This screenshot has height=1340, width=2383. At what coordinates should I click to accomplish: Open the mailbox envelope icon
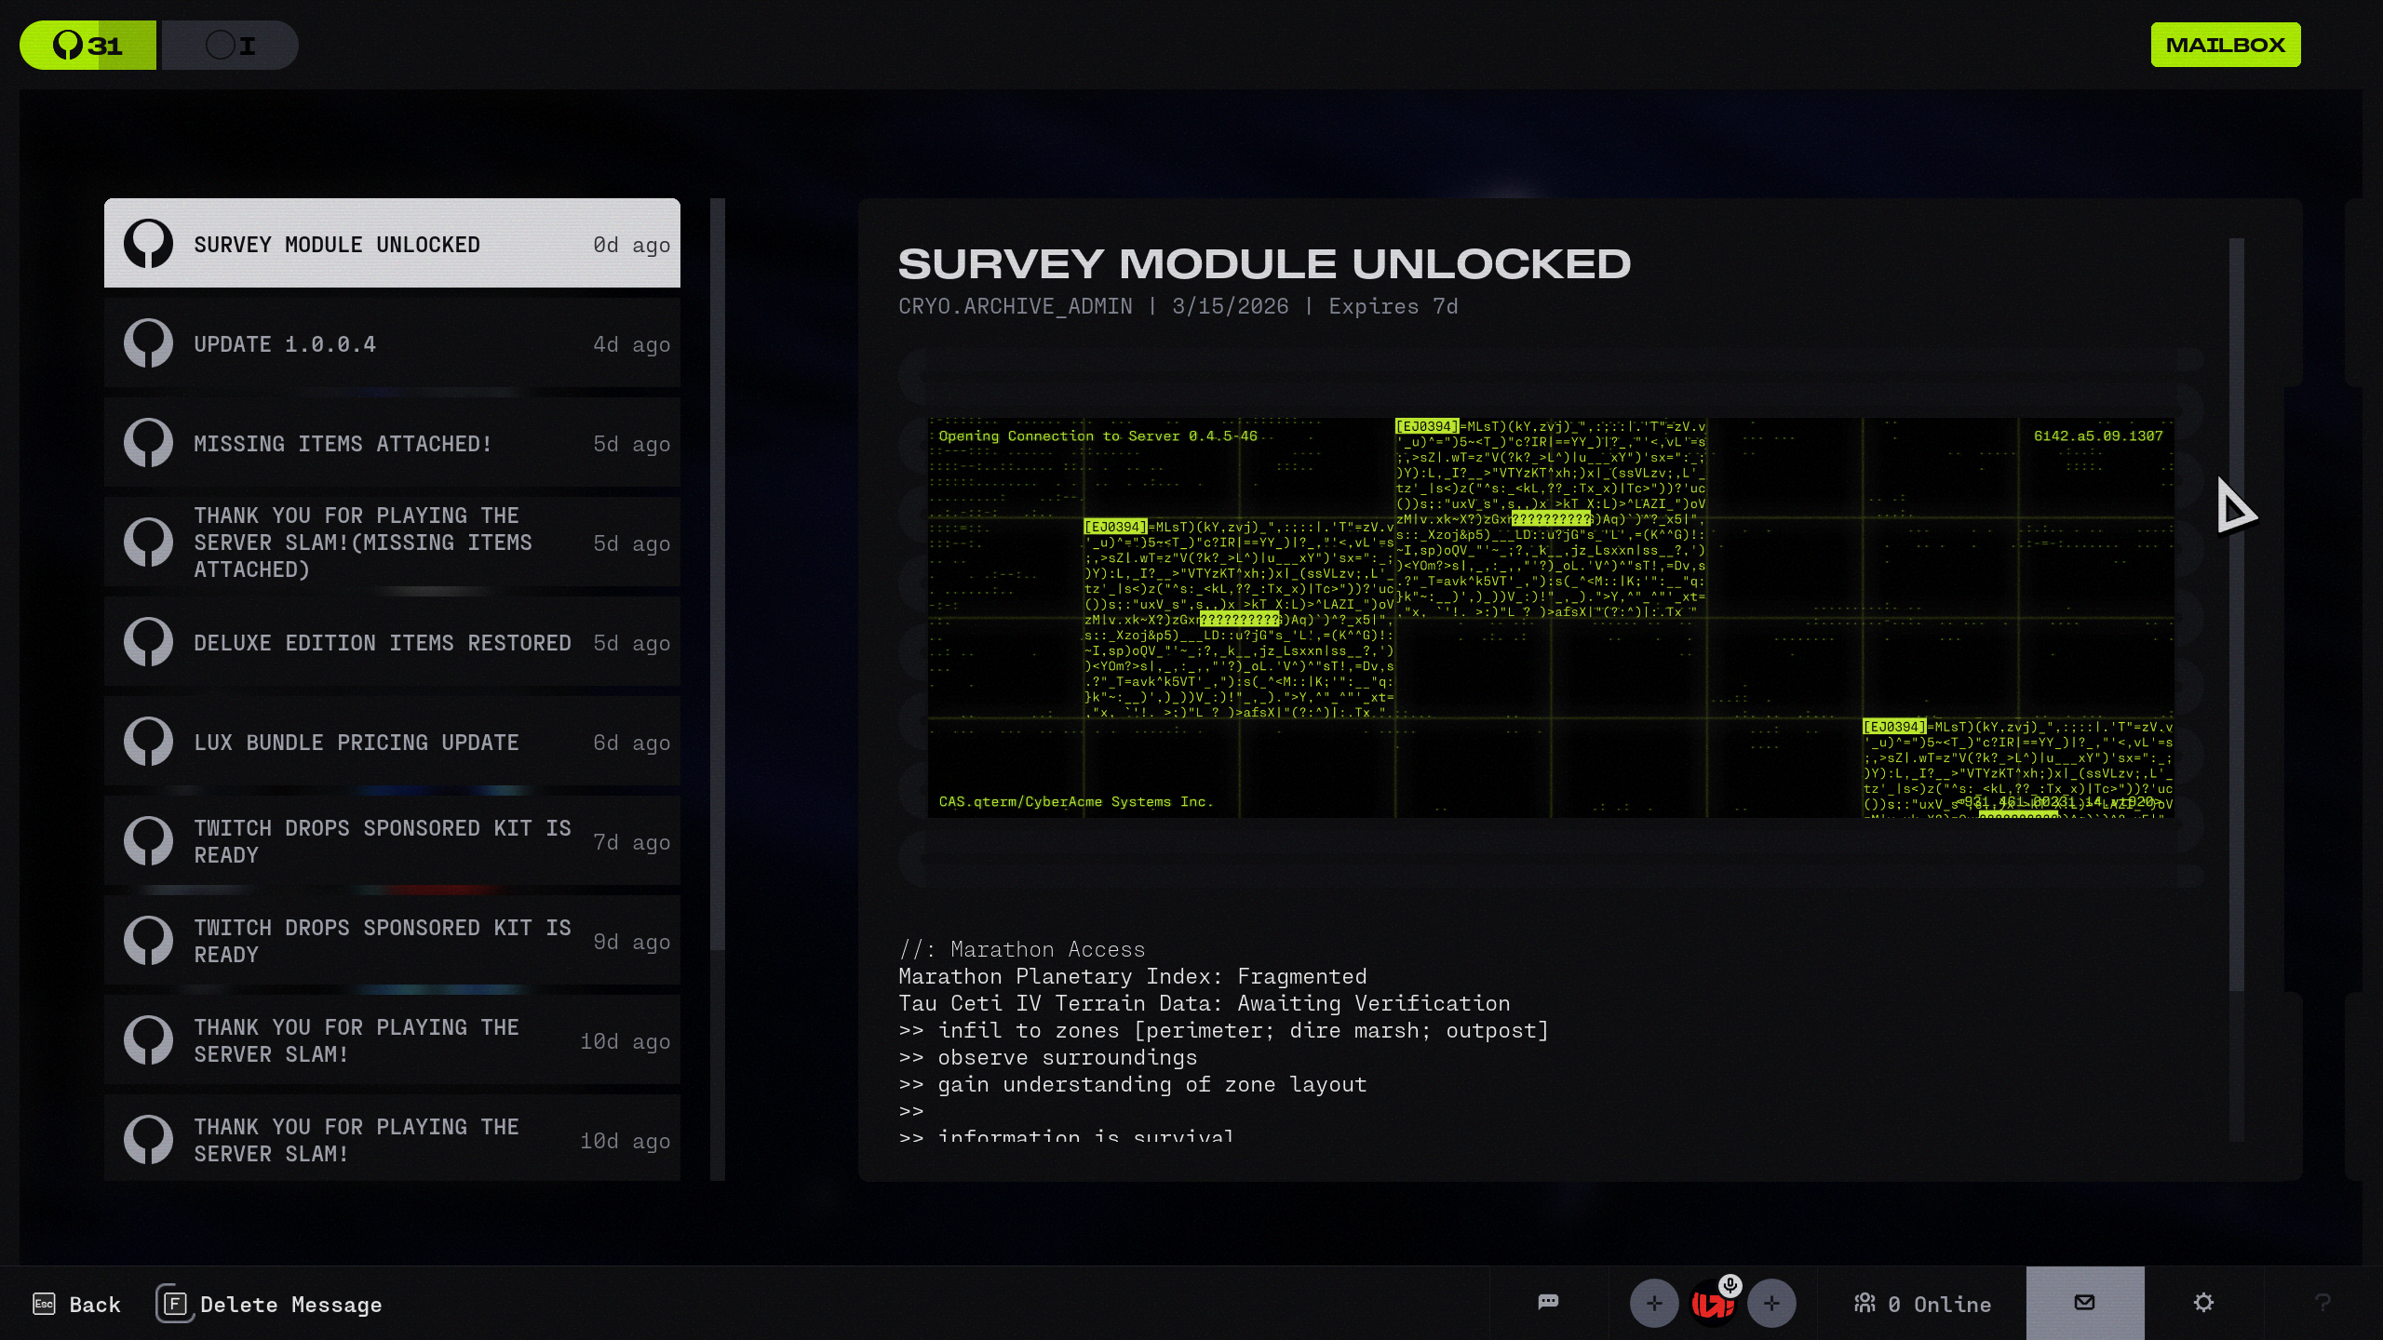point(2085,1302)
